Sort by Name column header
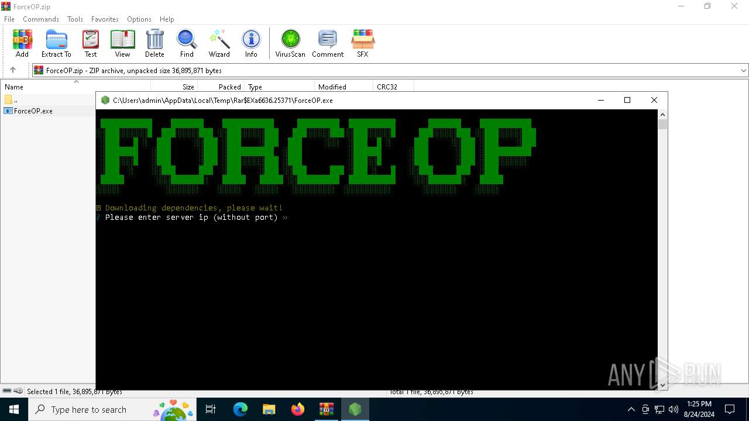The width and height of the screenshot is (749, 421). 75,87
